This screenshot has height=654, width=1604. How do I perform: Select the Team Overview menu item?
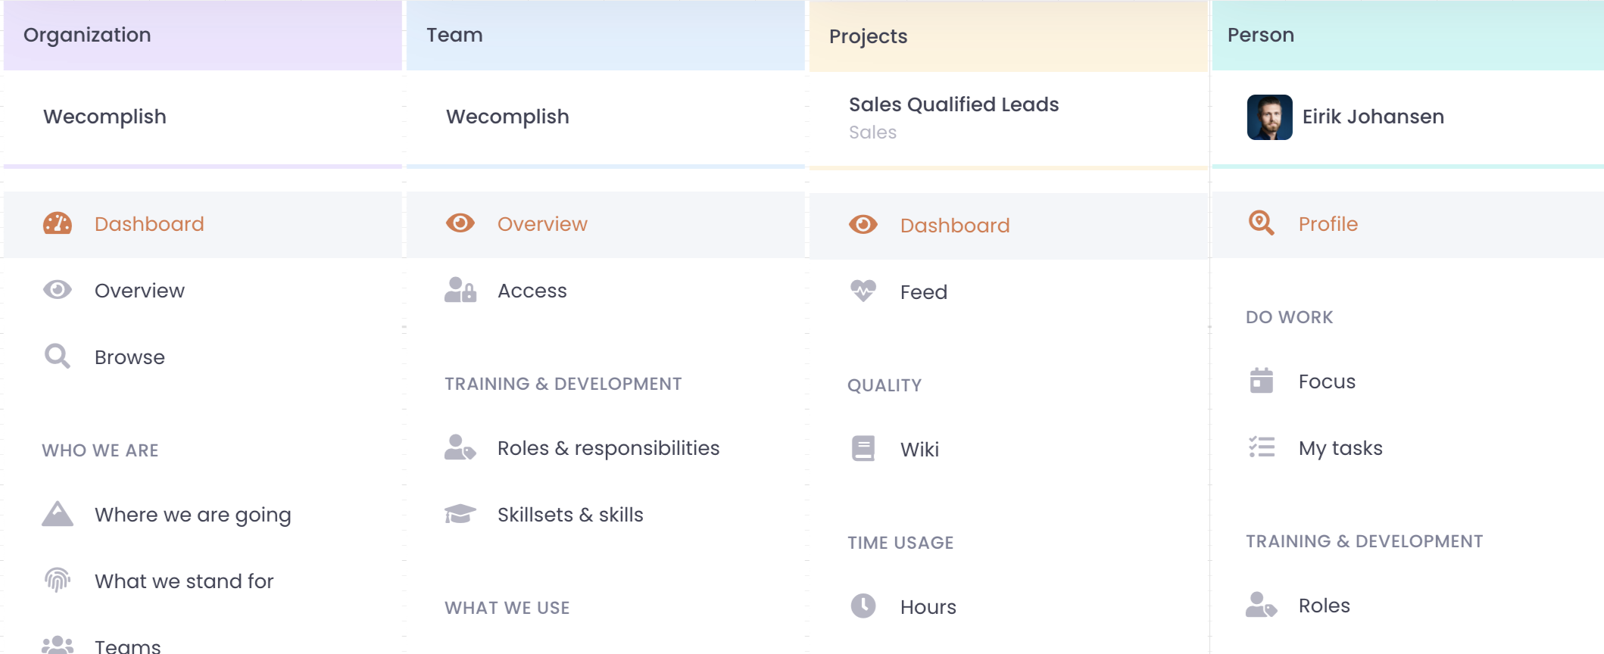coord(542,224)
